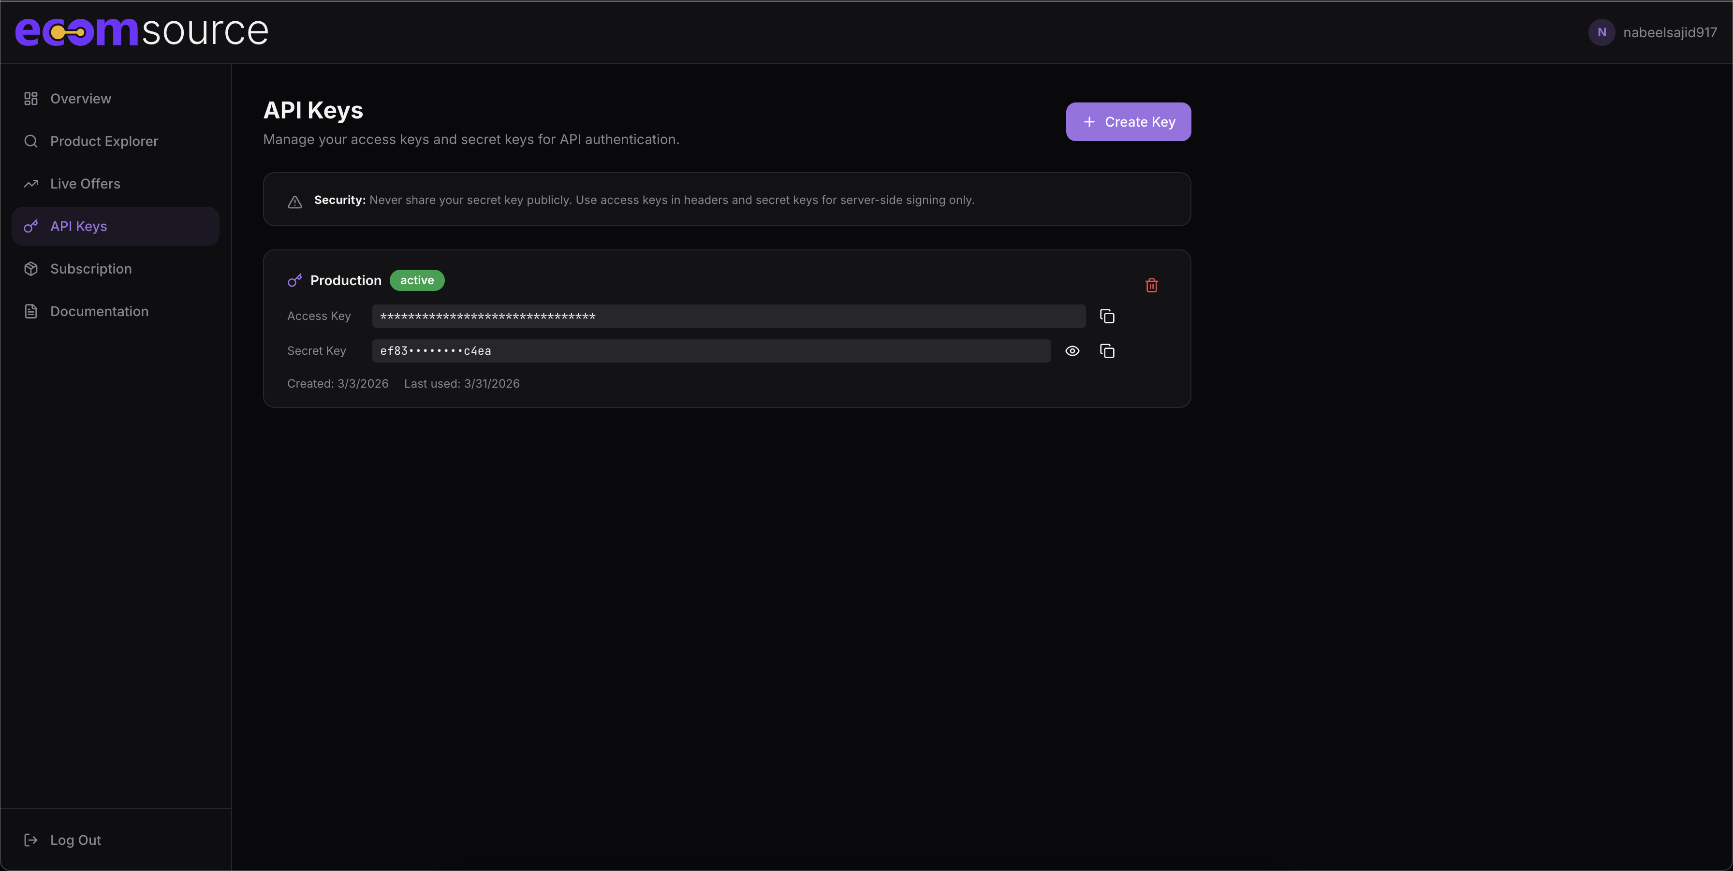
Task: Open Documentation from sidebar
Action: tap(116, 311)
